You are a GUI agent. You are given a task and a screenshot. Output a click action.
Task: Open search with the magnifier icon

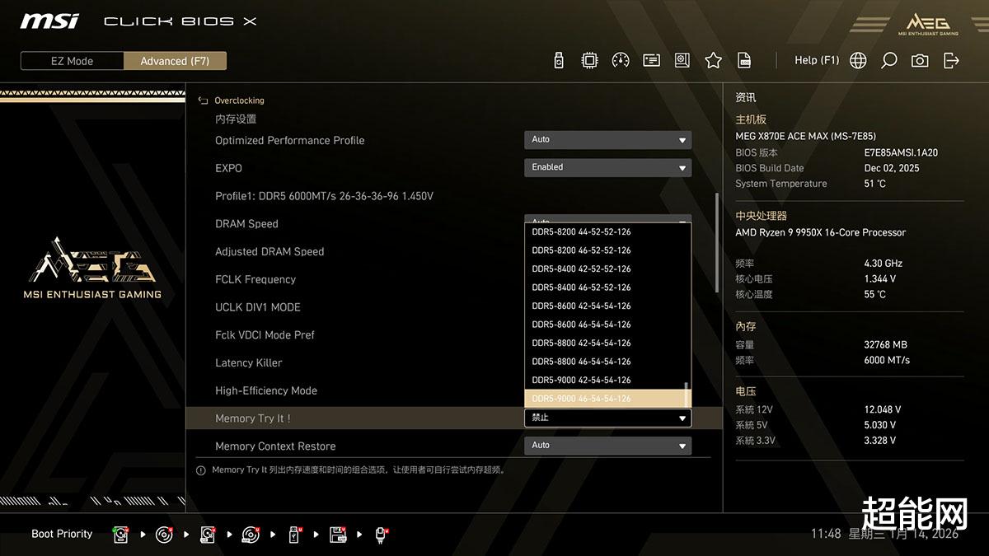point(888,60)
